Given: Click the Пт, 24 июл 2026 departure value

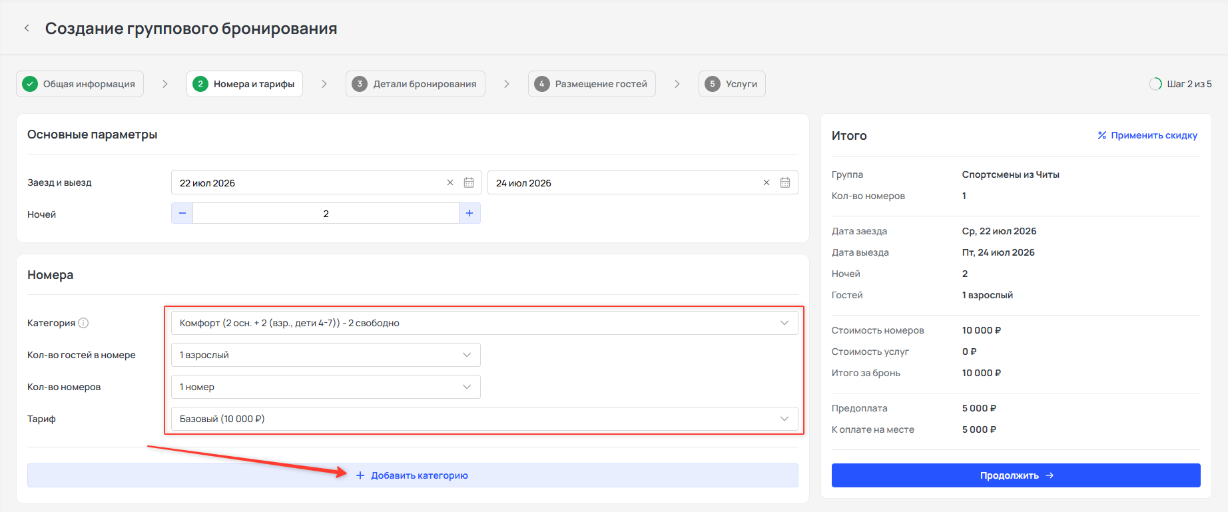Looking at the screenshot, I should tap(998, 252).
